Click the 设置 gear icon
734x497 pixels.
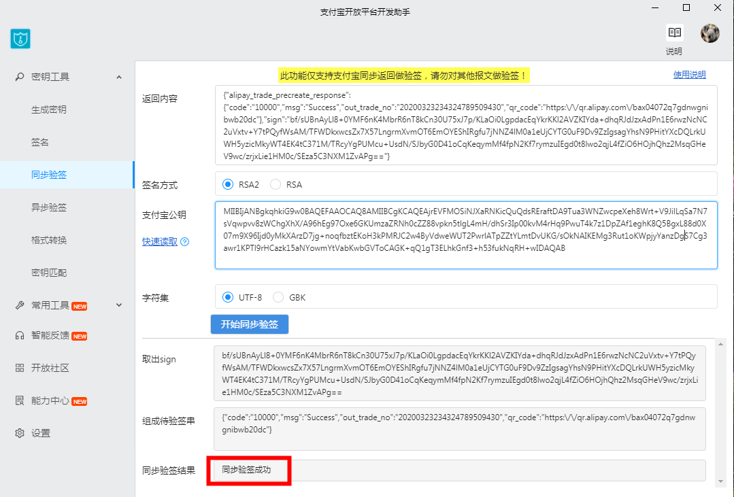(20, 433)
